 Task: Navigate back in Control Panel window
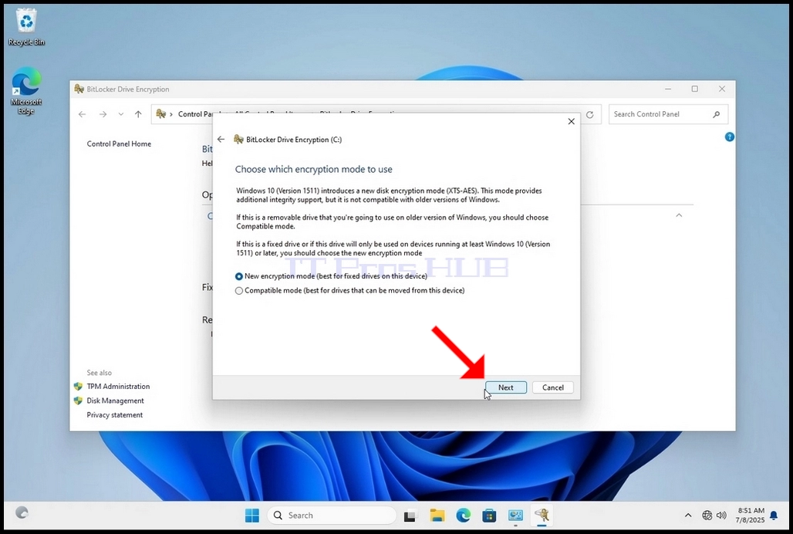(82, 114)
